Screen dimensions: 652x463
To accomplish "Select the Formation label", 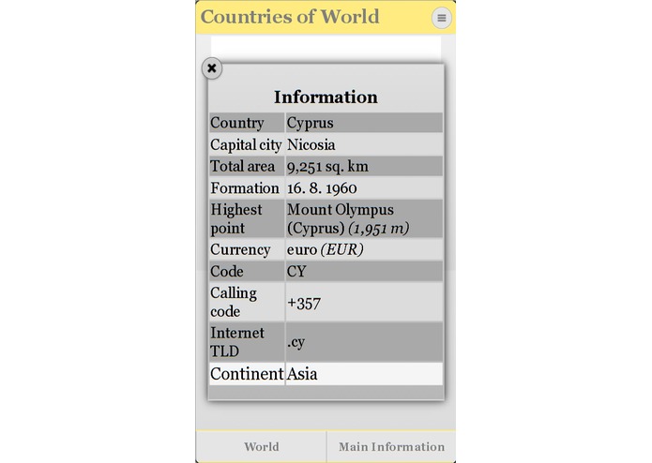I will point(247,188).
